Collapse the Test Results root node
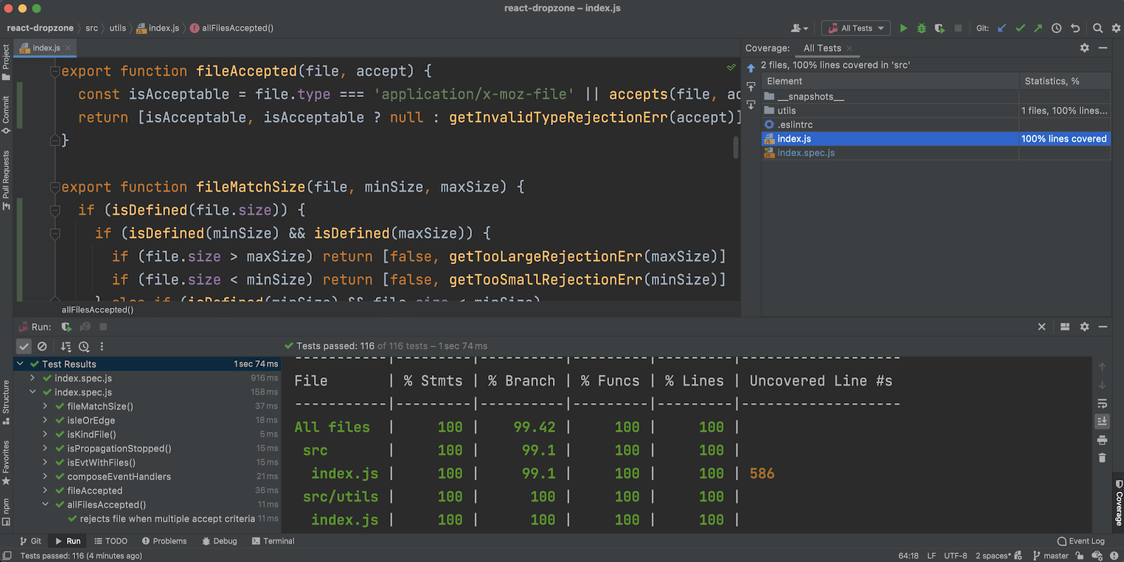The width and height of the screenshot is (1124, 562). pyautogui.click(x=20, y=364)
